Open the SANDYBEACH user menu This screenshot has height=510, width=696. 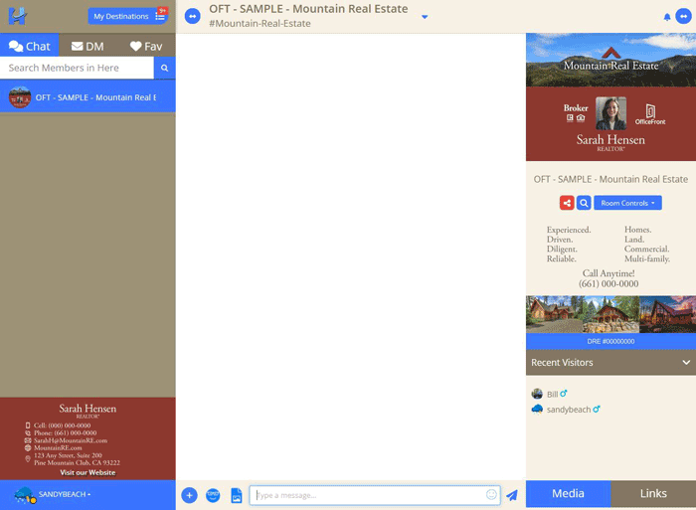pos(64,494)
